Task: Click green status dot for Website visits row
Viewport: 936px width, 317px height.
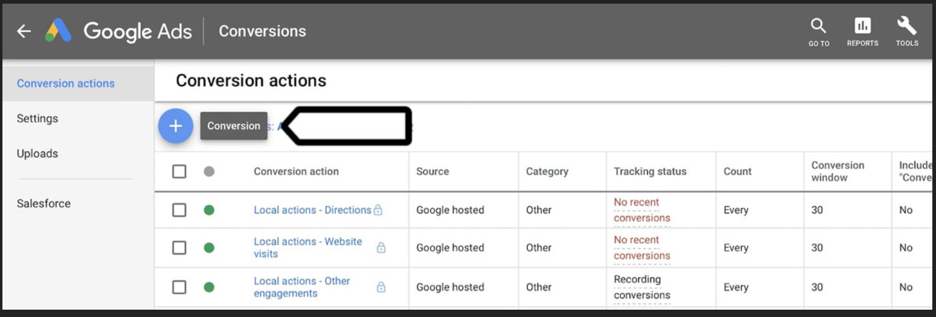Action: click(x=209, y=248)
